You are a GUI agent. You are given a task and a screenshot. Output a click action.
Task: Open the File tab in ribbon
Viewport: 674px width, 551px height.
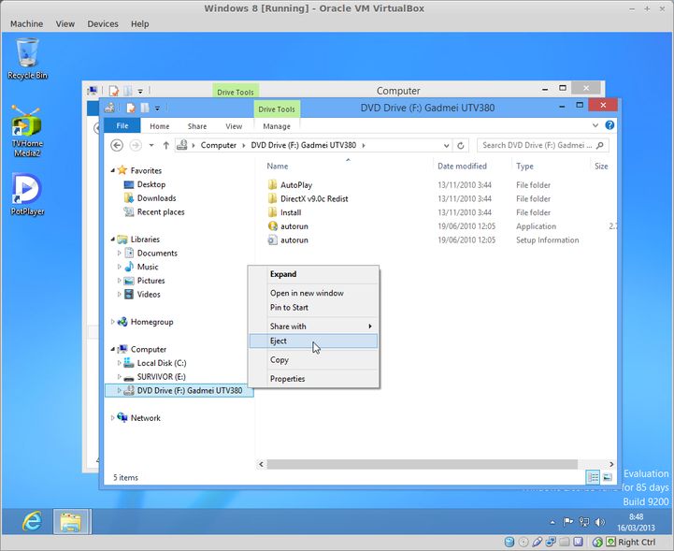click(x=122, y=125)
